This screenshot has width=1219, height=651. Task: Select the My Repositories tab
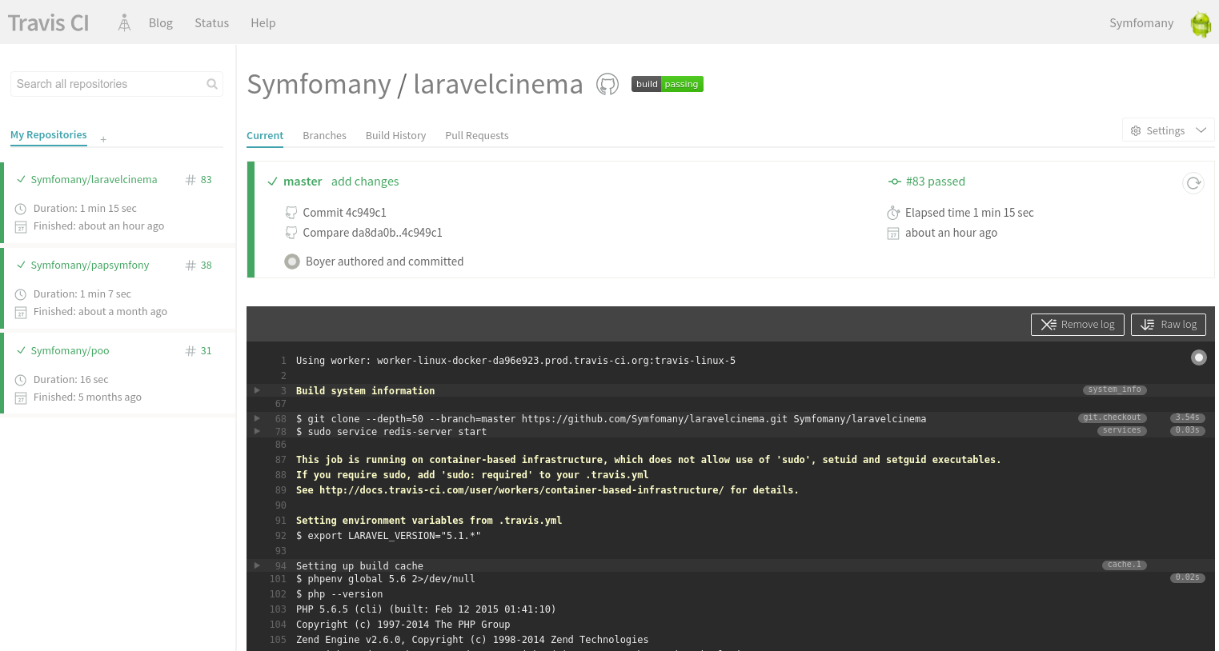click(49, 135)
